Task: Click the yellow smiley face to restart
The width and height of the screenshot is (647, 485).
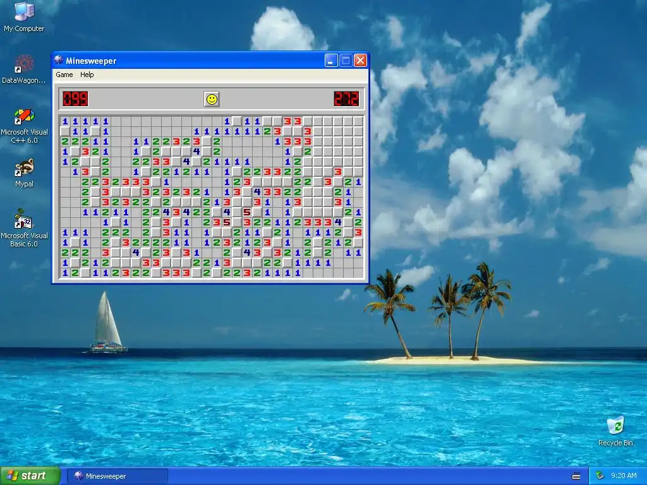Action: (212, 99)
